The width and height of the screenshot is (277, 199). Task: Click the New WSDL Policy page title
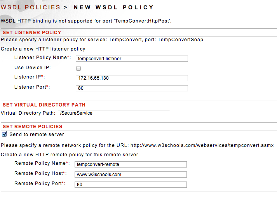click(x=114, y=7)
